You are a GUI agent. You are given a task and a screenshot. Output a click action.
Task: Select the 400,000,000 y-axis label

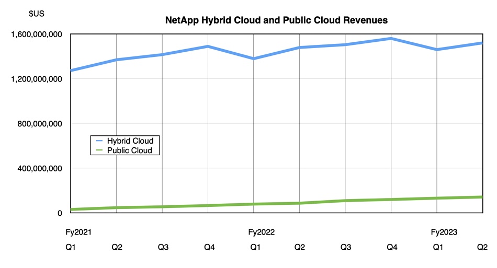pos(40,168)
